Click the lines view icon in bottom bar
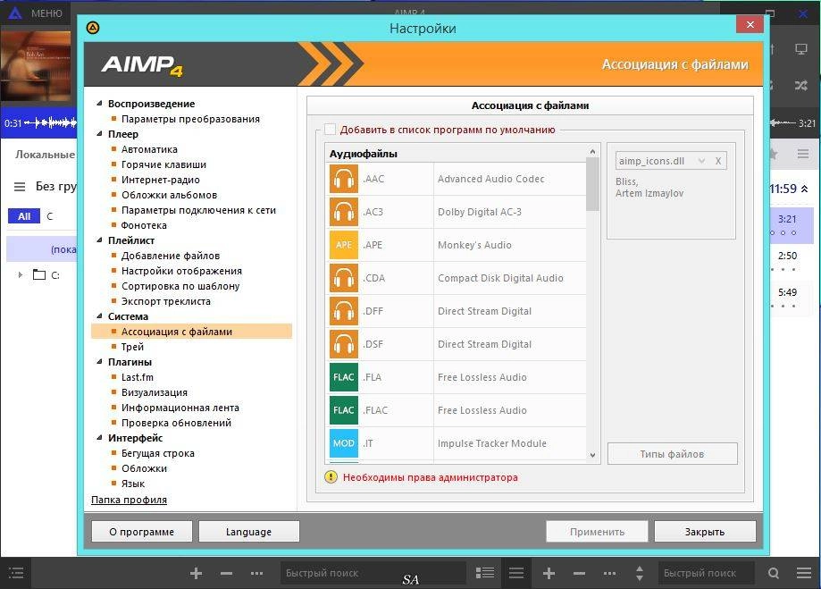 (x=516, y=573)
